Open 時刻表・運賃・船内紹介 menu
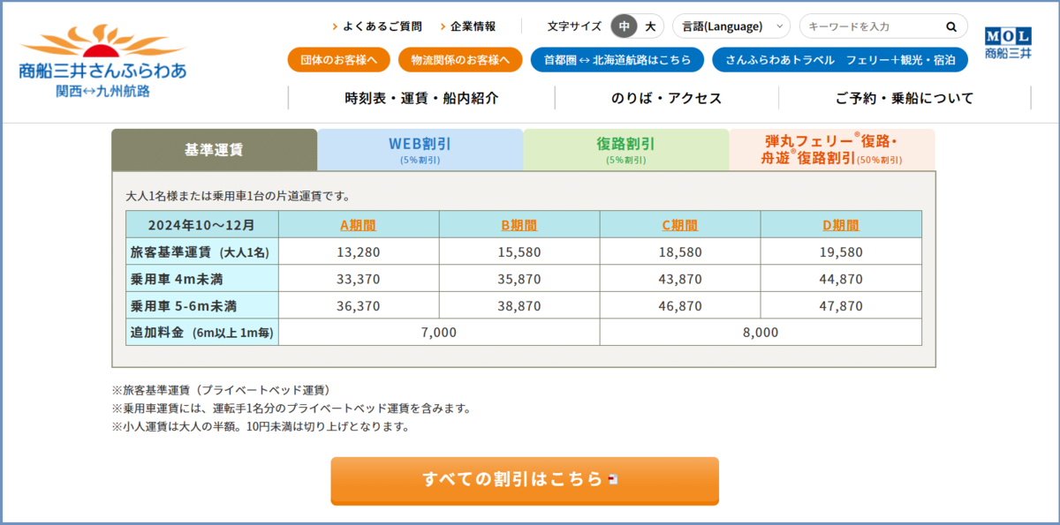 coord(421,98)
